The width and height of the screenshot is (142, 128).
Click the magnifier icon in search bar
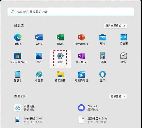[12, 12]
